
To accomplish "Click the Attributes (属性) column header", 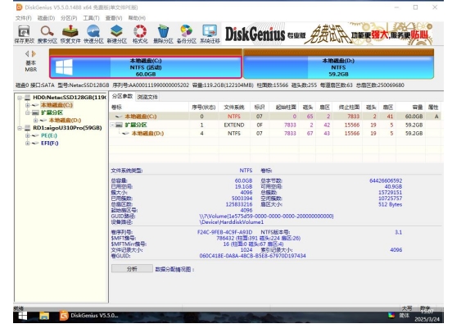I will tap(433, 107).
